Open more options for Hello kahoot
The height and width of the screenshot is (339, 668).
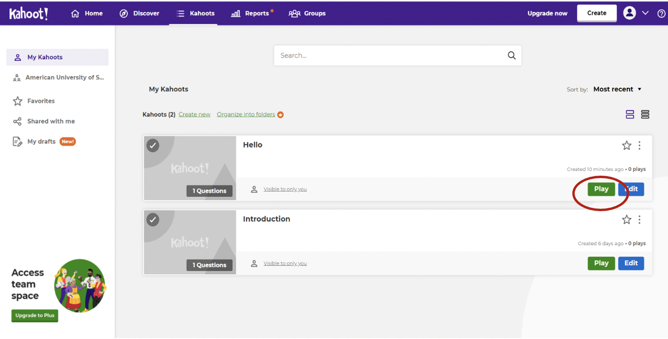(640, 145)
